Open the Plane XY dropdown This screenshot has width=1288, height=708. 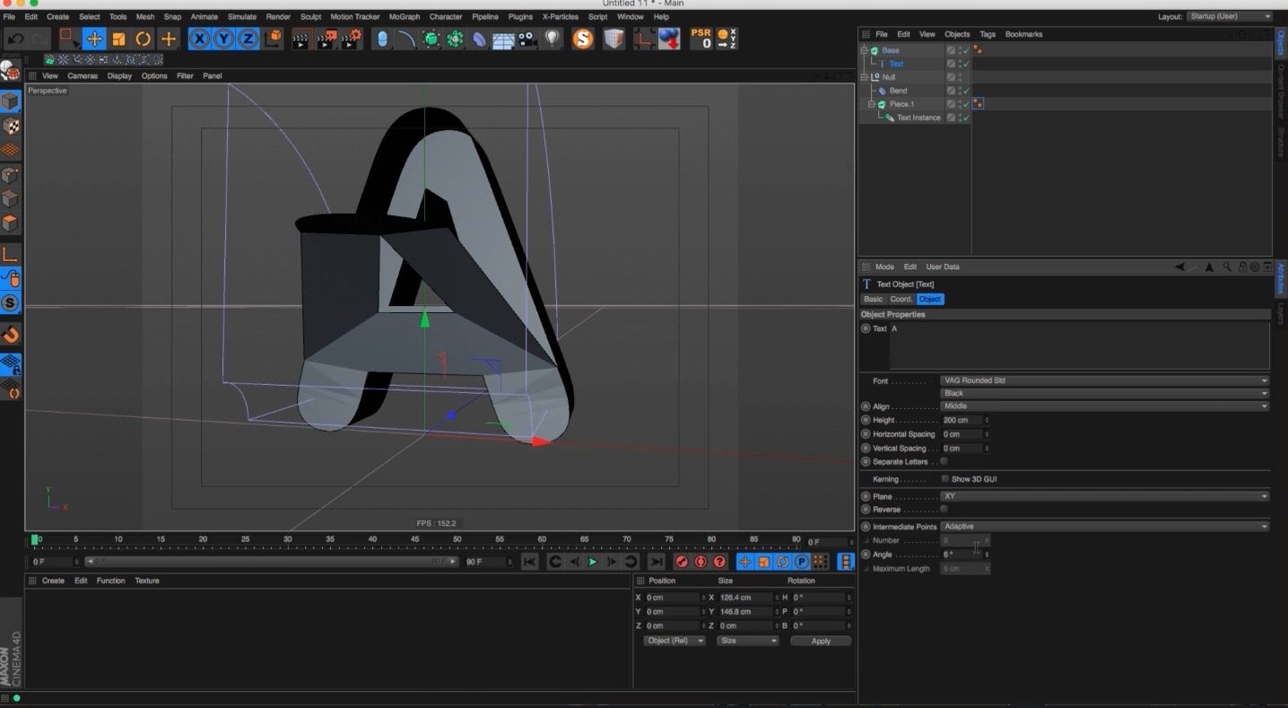pyautogui.click(x=1104, y=496)
